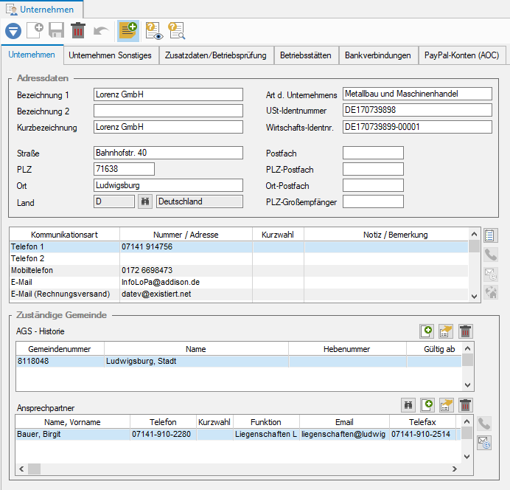Email Ansprechpartner with envelope icon
510x490 pixels.
click(484, 443)
